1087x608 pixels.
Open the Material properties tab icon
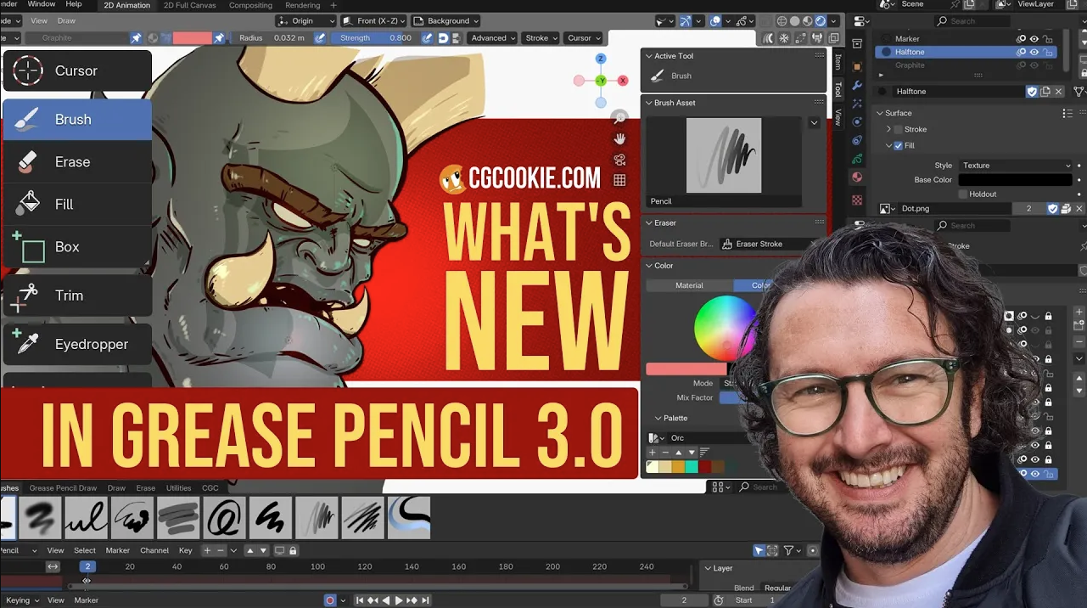(857, 177)
